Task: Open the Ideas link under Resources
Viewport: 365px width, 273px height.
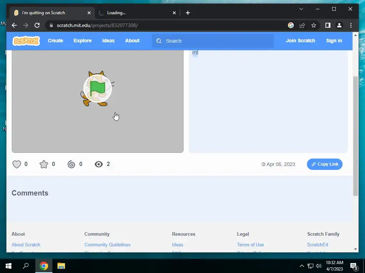Action: (178, 245)
